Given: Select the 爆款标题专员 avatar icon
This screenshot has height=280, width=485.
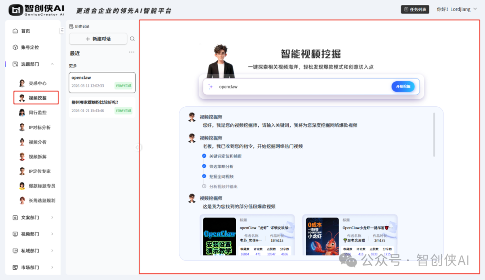Looking at the screenshot, I should click(x=22, y=186).
